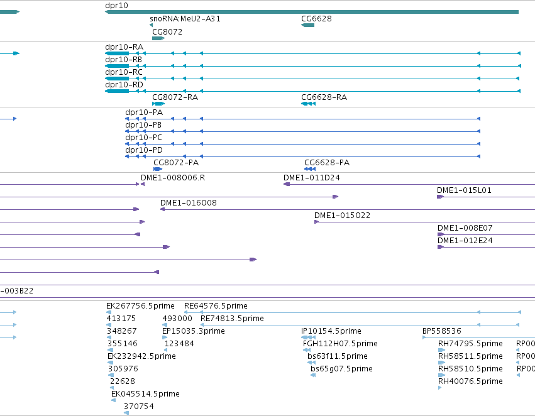535x416 pixels.
Task: Click the RE64576.5prime EST label
Action: click(x=216, y=306)
